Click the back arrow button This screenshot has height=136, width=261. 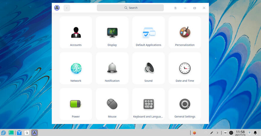pos(67,8)
